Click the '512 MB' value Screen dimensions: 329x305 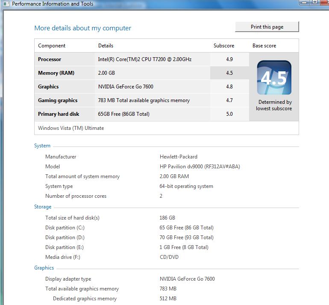168,298
